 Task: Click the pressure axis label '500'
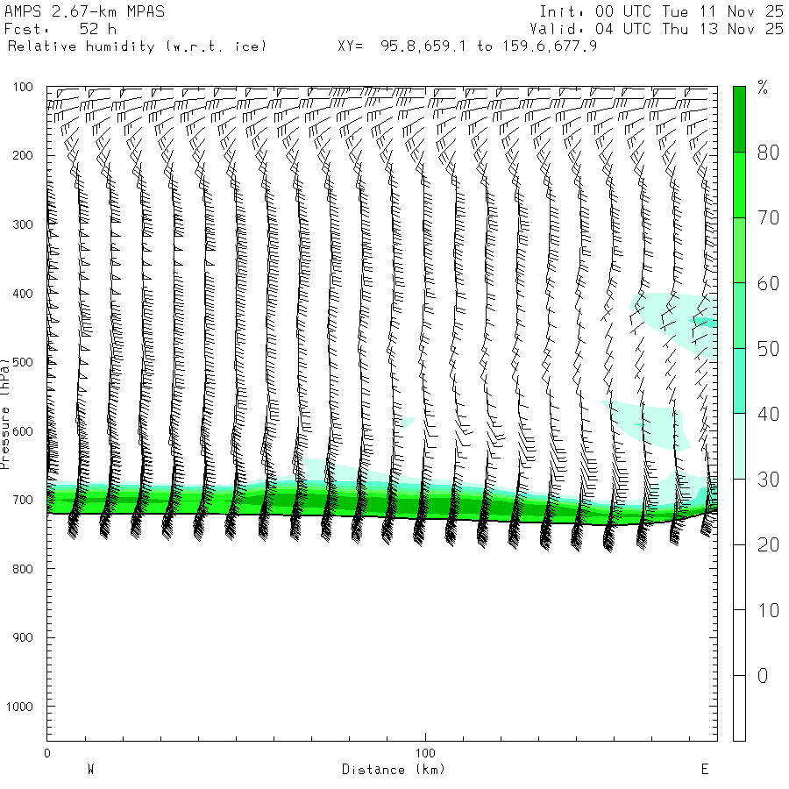coord(23,362)
